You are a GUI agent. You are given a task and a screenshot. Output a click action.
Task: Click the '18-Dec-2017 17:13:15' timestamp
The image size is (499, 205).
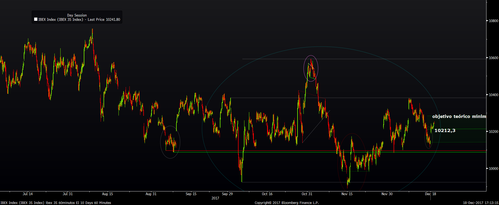(481, 203)
